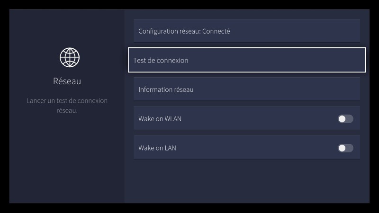Click the Wake on LAN label text
379x213 pixels.
(157, 148)
